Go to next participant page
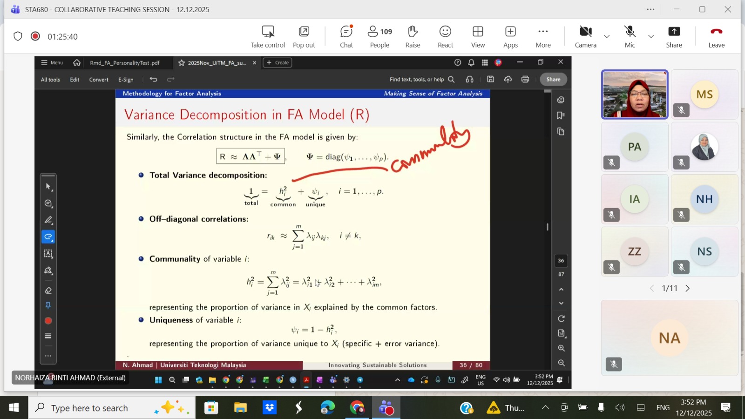Viewport: 745px width, 419px height. pyautogui.click(x=688, y=289)
